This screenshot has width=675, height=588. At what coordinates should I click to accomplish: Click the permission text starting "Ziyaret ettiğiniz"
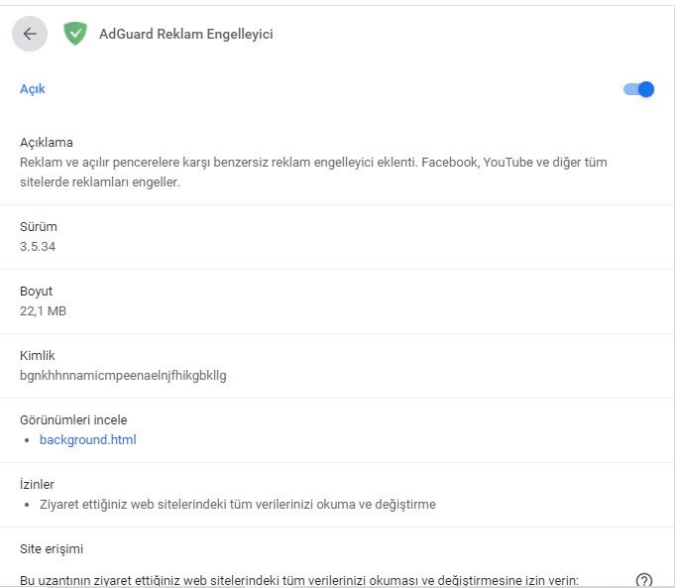(238, 504)
